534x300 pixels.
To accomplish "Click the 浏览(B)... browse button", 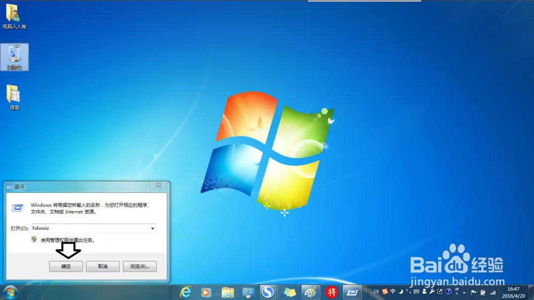I will click(140, 266).
